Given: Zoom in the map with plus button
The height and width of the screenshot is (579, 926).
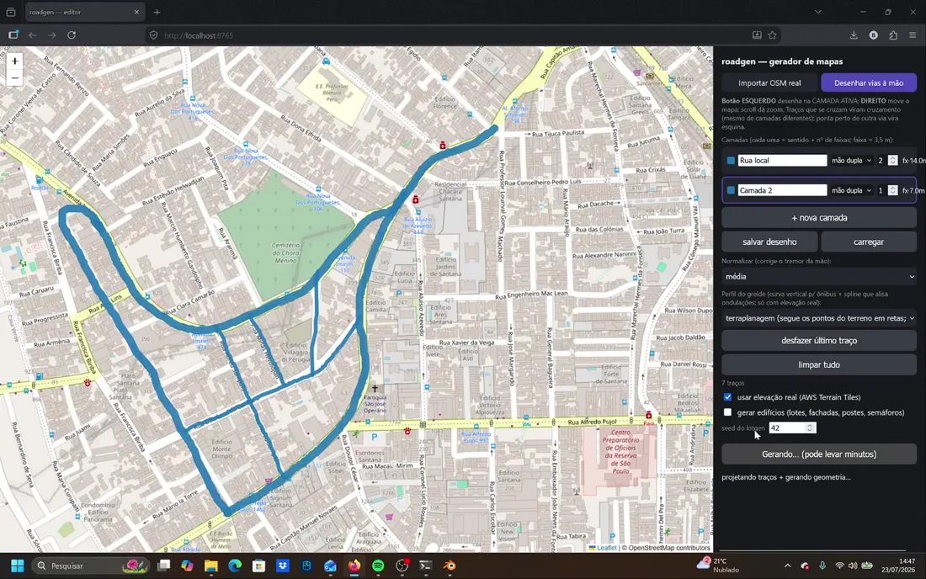Looking at the screenshot, I should (15, 61).
